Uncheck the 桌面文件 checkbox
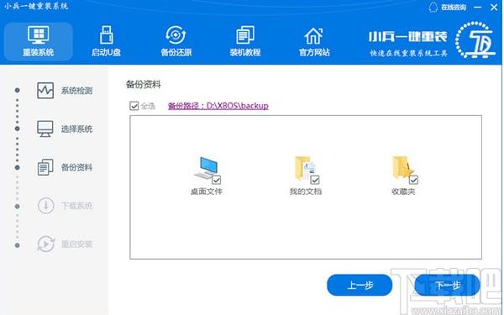The image size is (504, 315). tap(217, 180)
